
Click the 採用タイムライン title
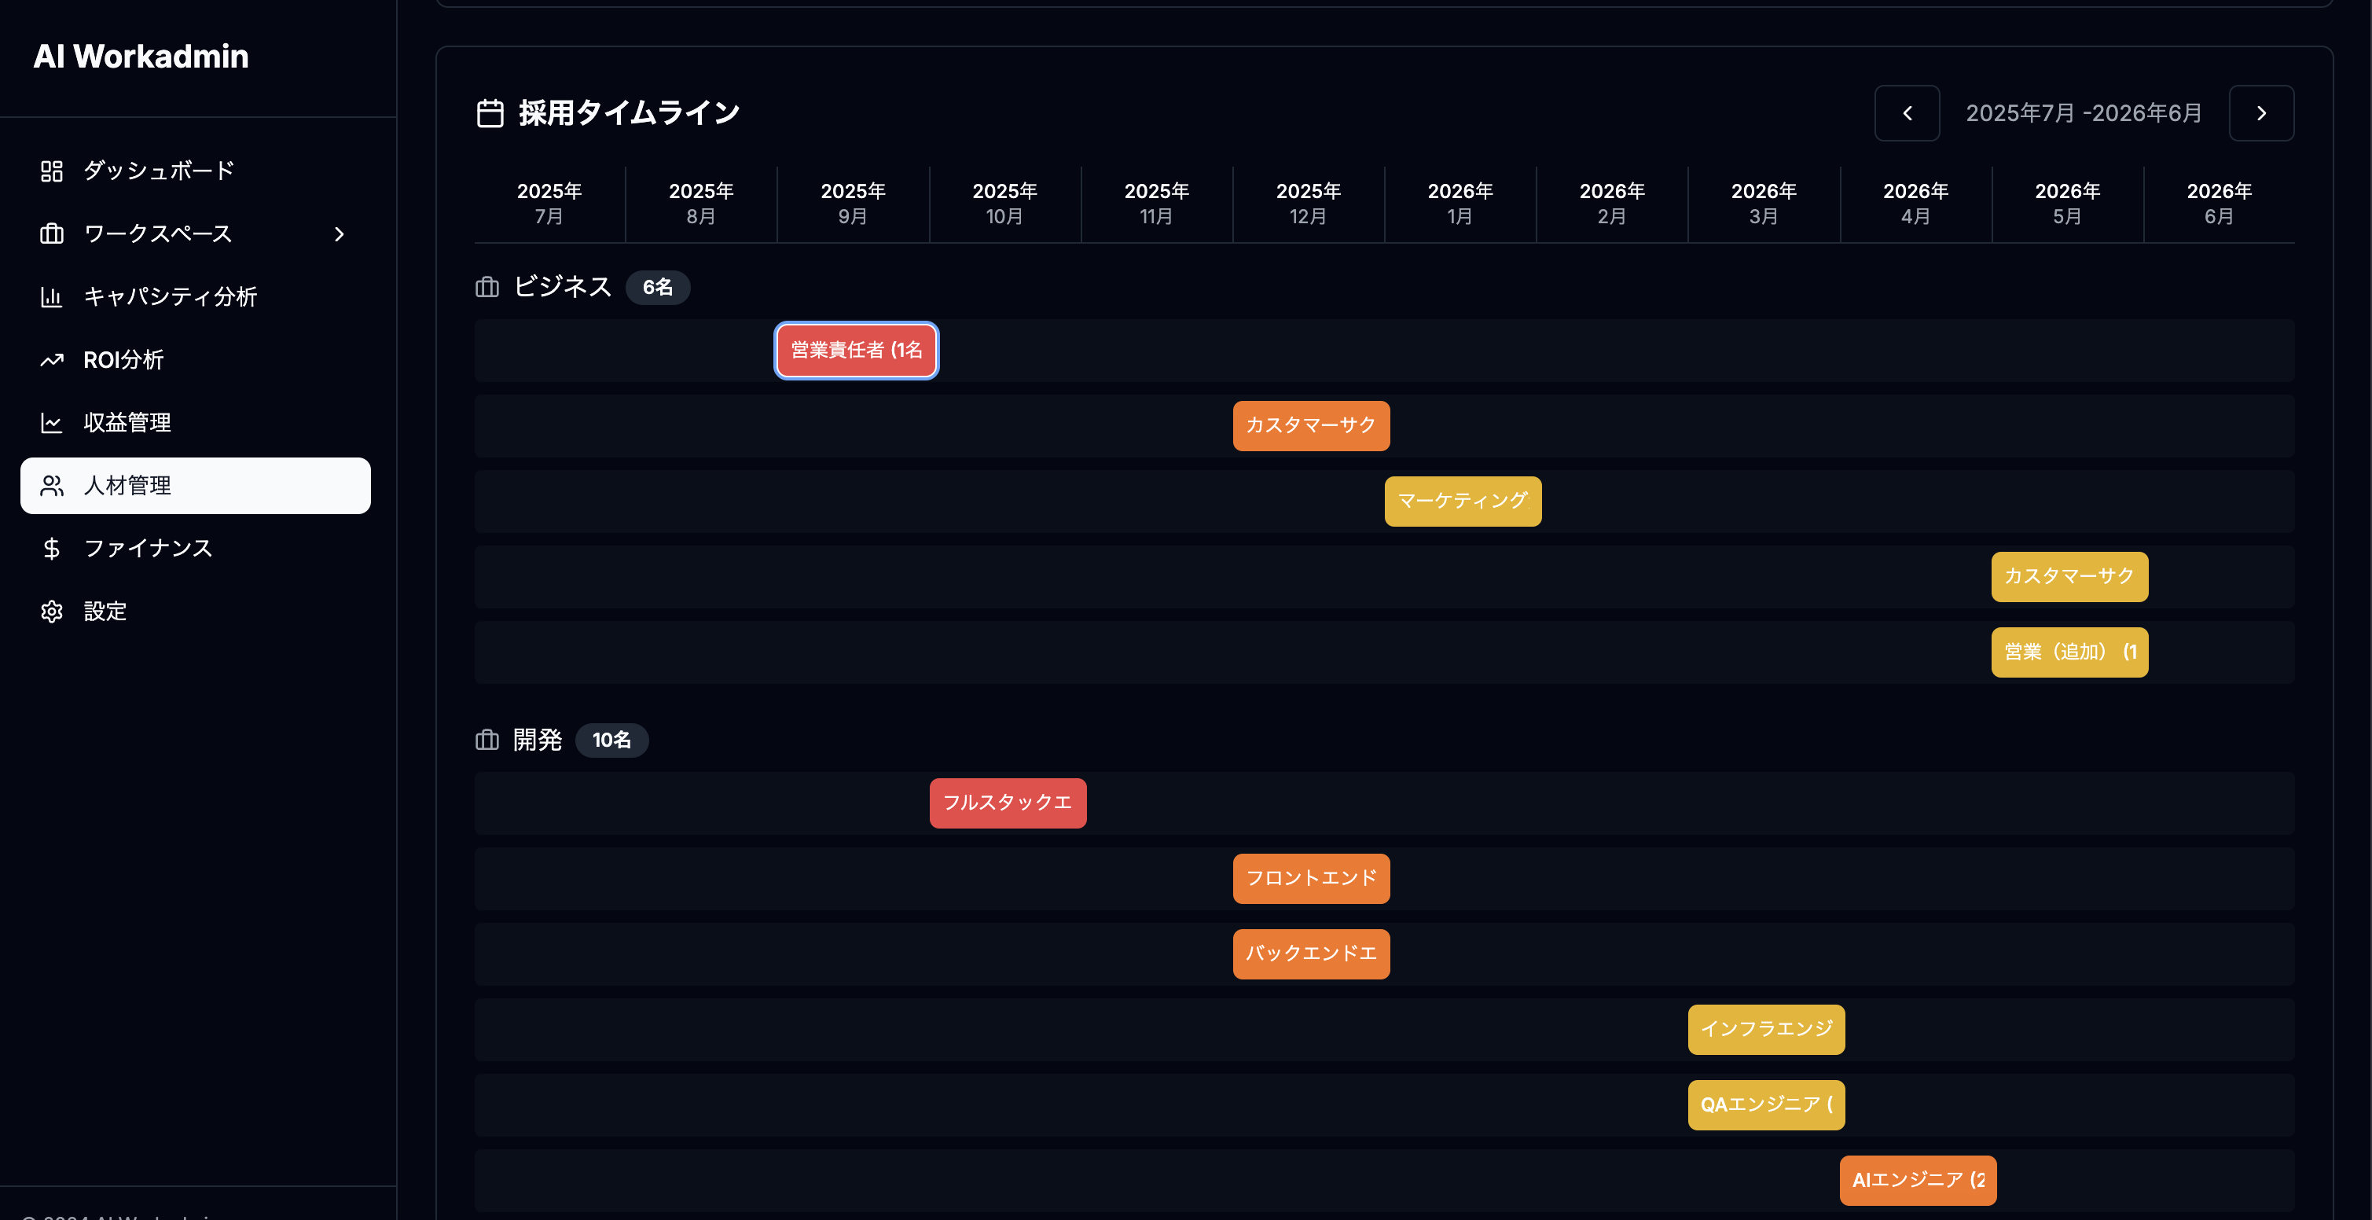[x=630, y=113]
